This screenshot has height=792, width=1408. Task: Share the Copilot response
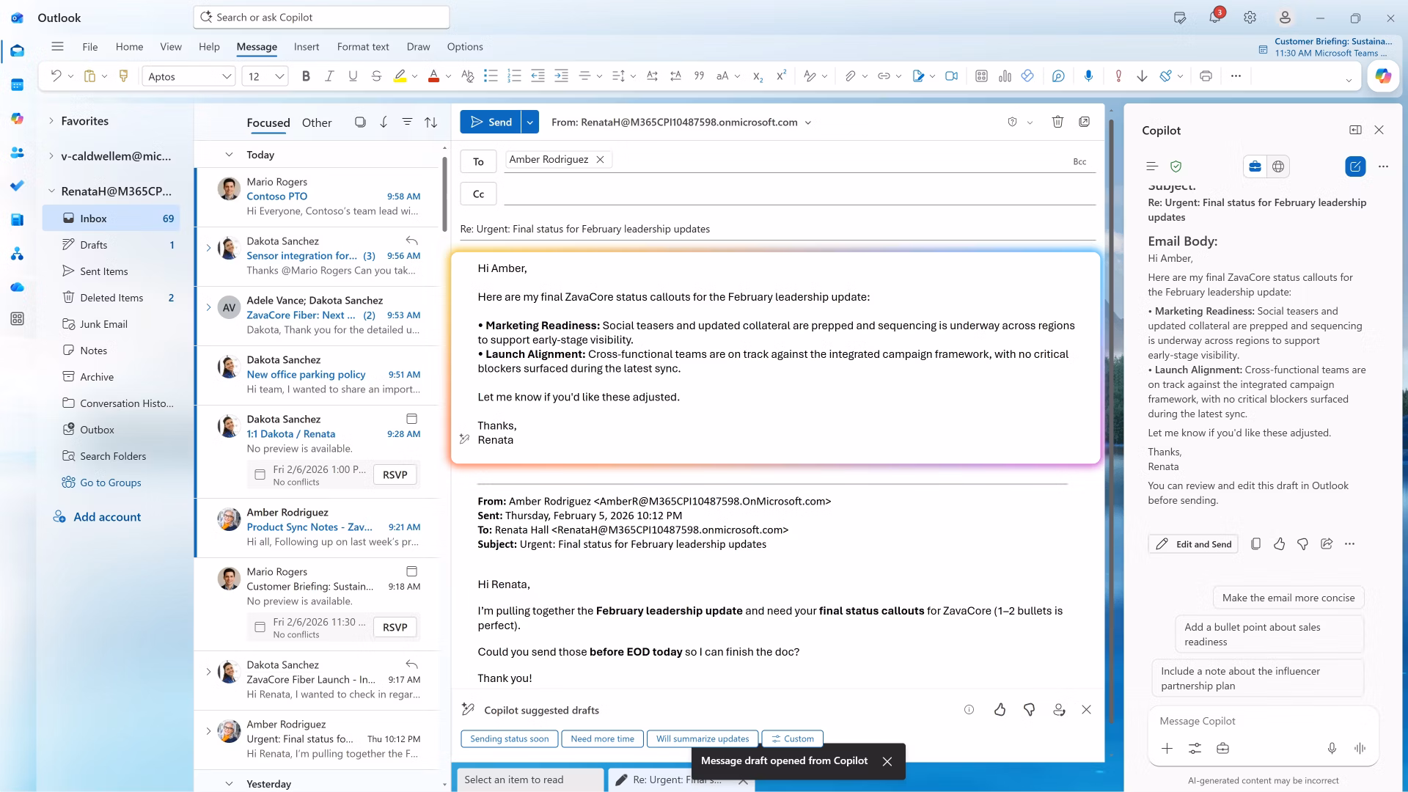point(1326,544)
